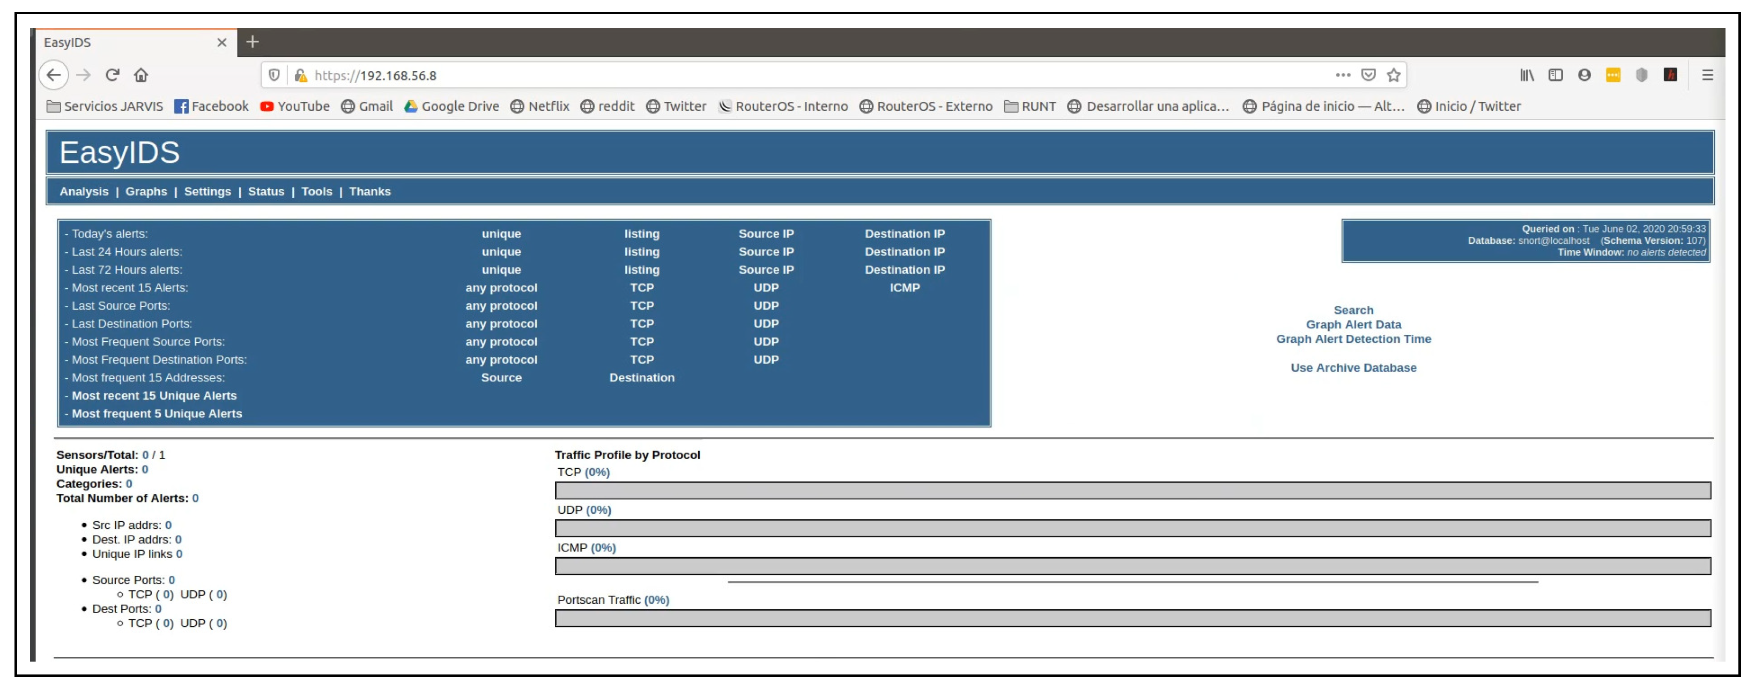The image size is (1755, 690).
Task: Open the Settings menu in EasyIDS
Action: click(x=207, y=191)
